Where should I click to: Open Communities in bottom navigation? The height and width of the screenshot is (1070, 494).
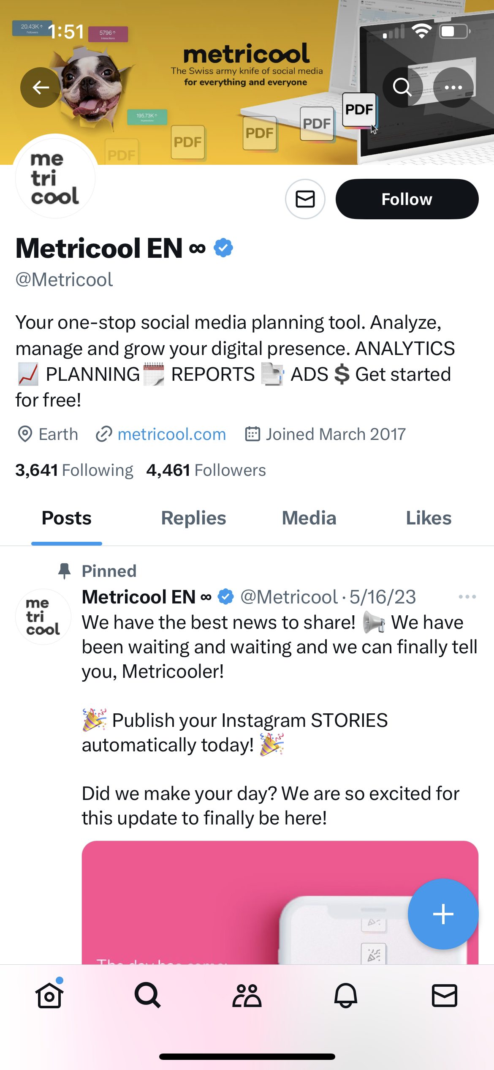247,995
